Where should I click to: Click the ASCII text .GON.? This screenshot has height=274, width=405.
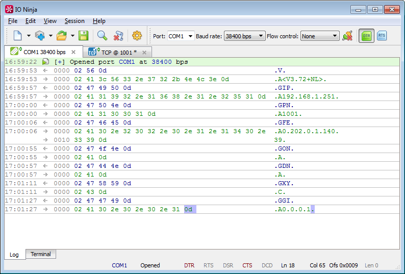[284, 148]
